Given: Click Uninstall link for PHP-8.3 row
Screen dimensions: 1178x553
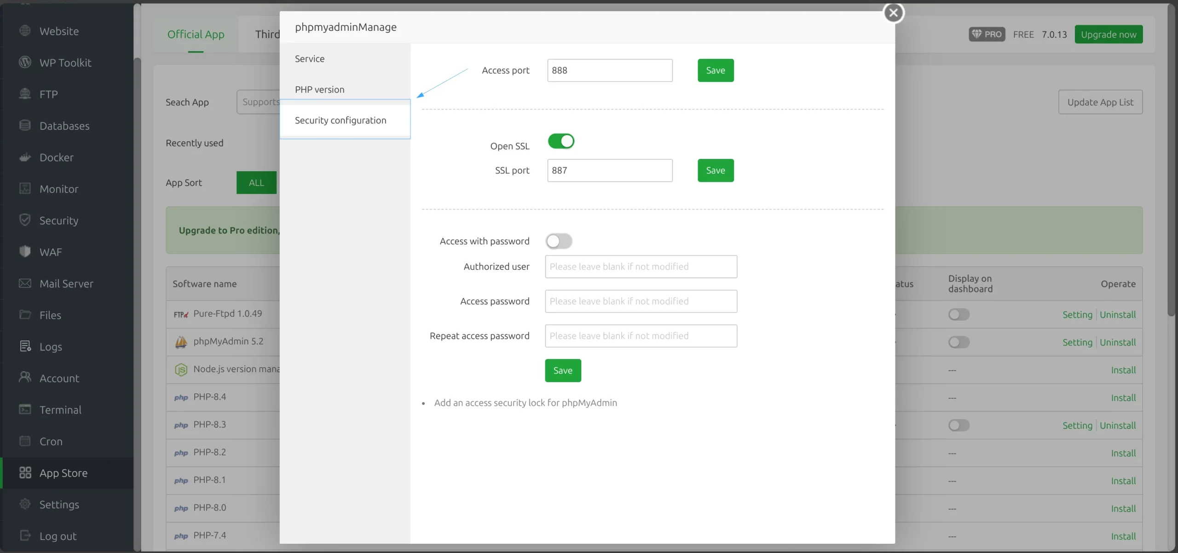Looking at the screenshot, I should 1118,425.
